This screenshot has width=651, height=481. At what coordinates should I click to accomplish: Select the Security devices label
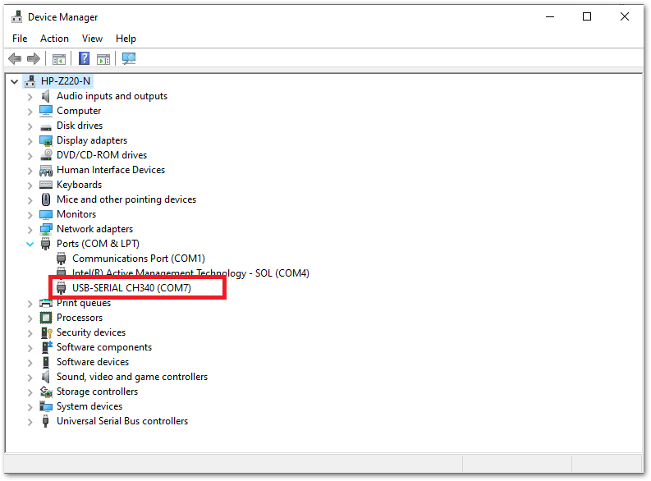(x=91, y=332)
